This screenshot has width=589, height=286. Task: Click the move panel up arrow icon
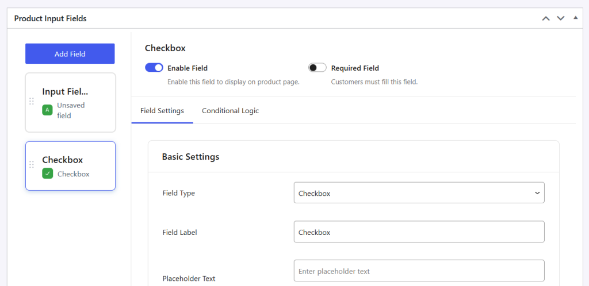click(546, 19)
